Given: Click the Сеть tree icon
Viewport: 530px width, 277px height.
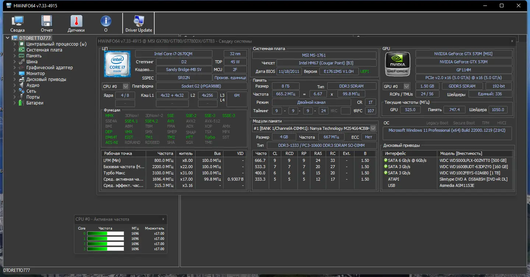Looking at the screenshot, I should click(x=22, y=91).
